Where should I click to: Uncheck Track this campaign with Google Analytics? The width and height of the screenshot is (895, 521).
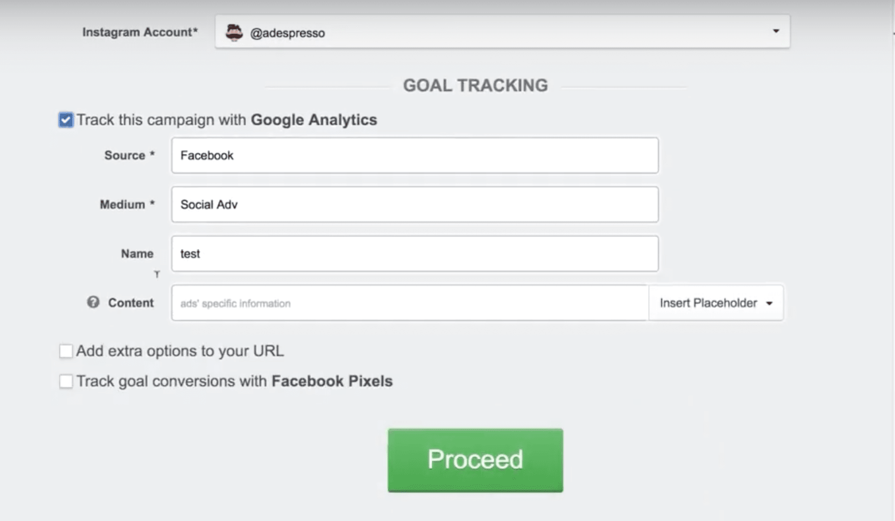click(x=66, y=120)
